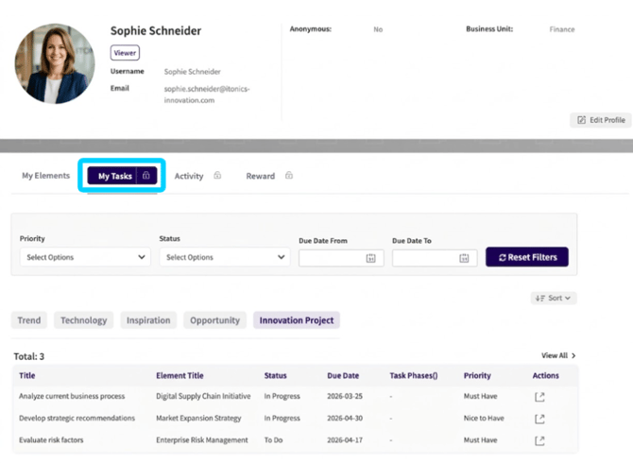Image resolution: width=633 pixels, height=463 pixels.
Task: Click lock icon on My Tasks tab
Action: tap(146, 176)
